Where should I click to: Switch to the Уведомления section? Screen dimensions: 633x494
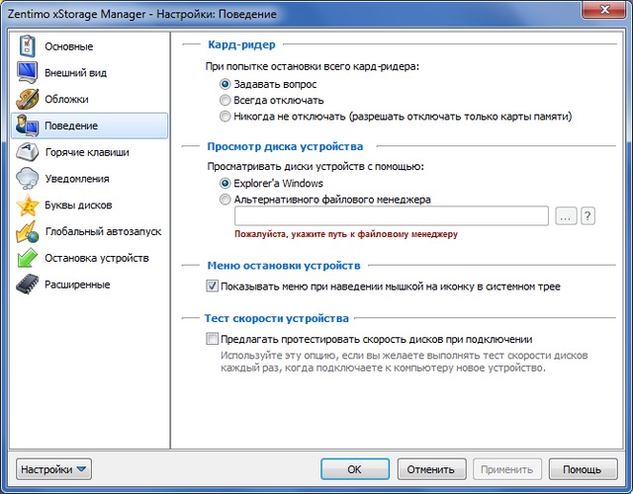(x=89, y=179)
